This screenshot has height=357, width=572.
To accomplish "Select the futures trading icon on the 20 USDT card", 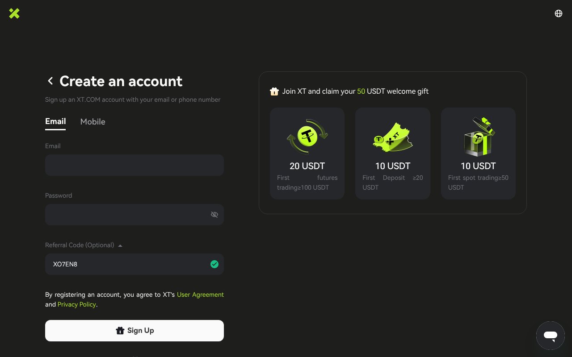I will [307, 137].
